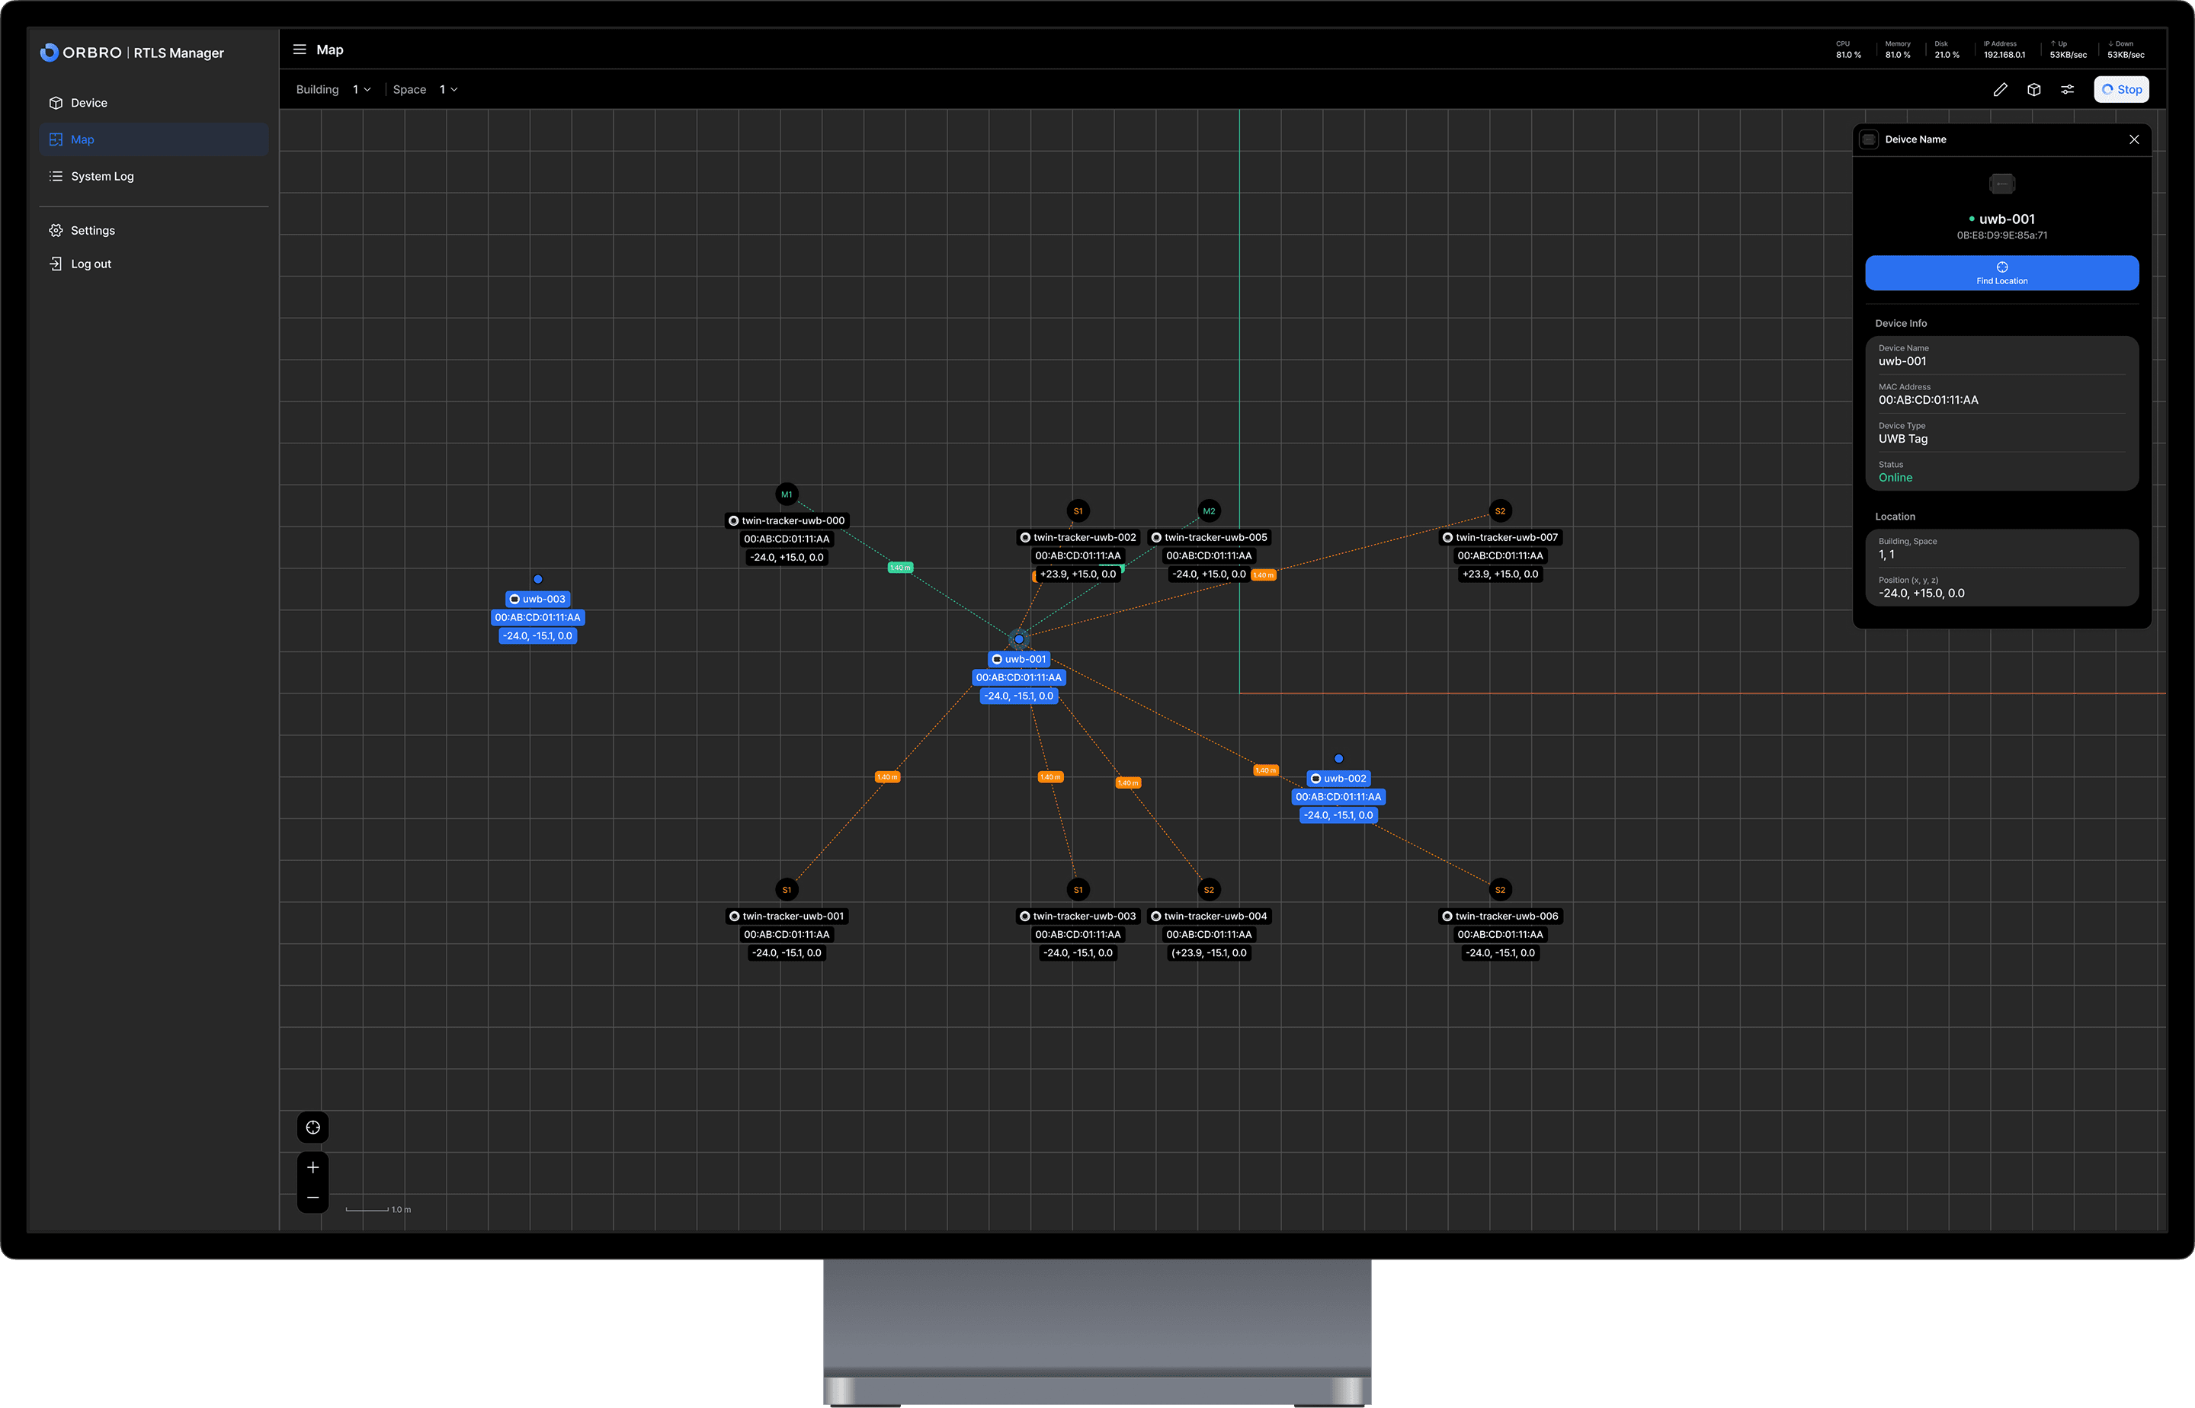Viewport: 2195px width, 1408px height.
Task: Select the Edit (pencil) tool in the toolbar
Action: [x=2000, y=88]
